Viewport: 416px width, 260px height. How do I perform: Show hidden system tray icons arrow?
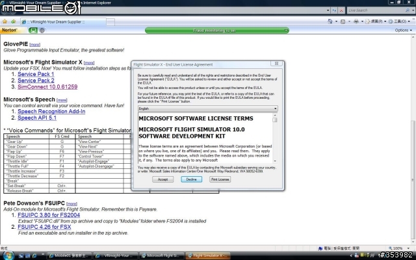point(351,255)
